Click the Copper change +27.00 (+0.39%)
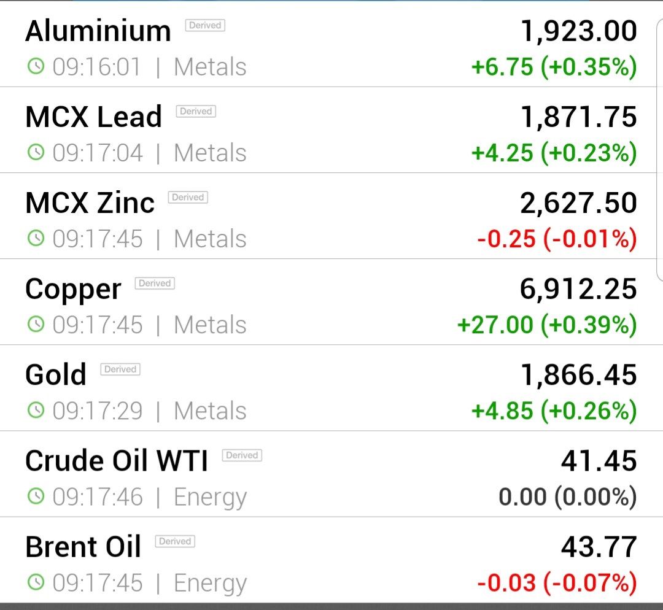This screenshot has height=610, width=663. 547,325
